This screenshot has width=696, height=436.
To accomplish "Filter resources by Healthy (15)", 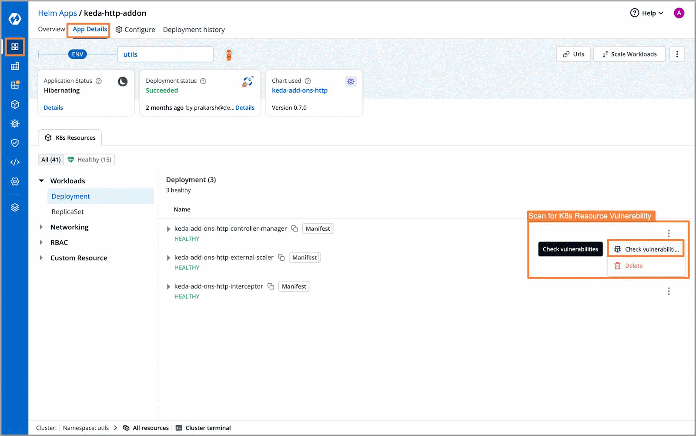I will click(90, 160).
